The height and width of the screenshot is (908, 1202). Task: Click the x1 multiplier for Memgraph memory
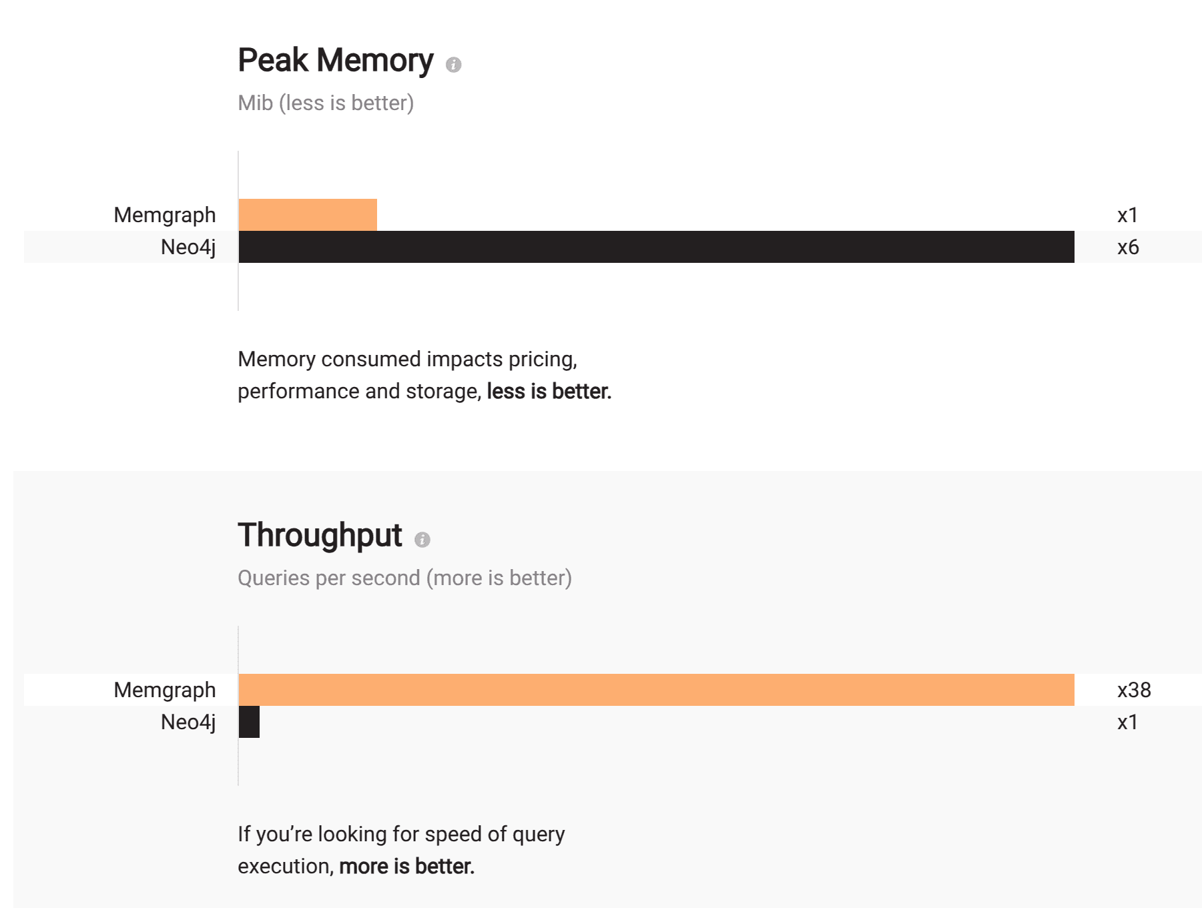(x=1127, y=215)
